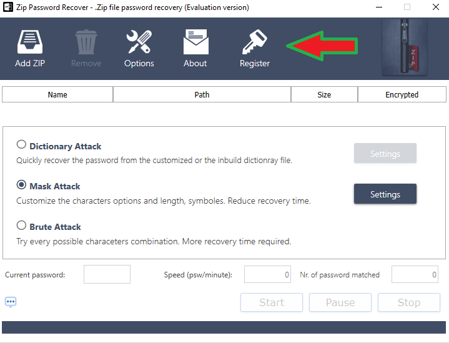Open the About envelope icon
This screenshot has width=449, height=343.
[x=196, y=42]
